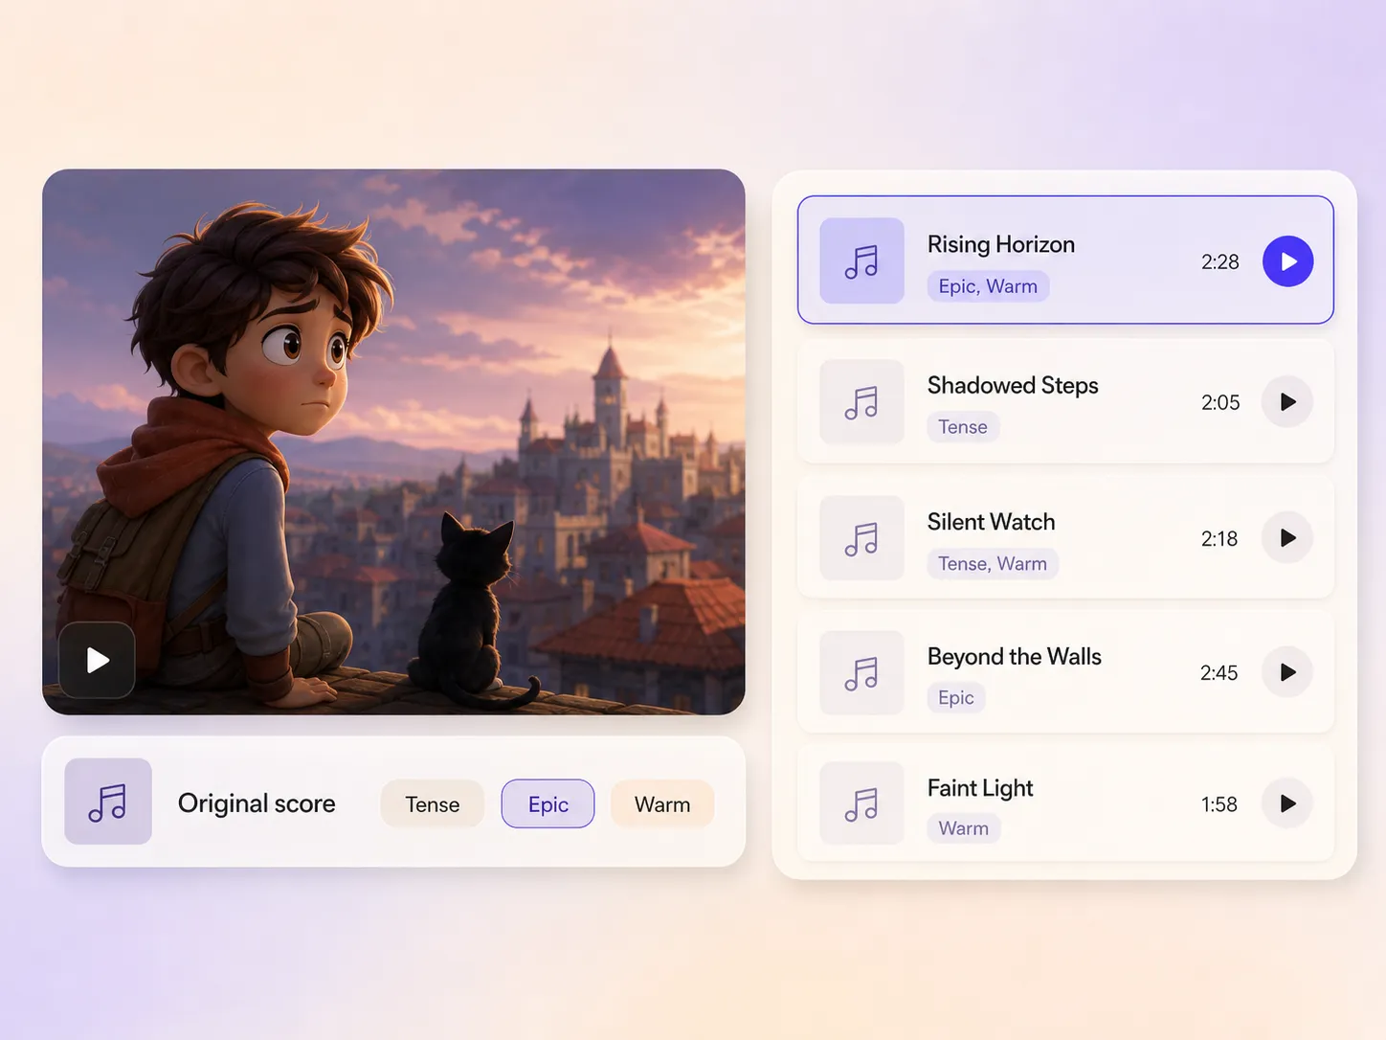Click the 2:18 duration of Silent Watch
Screen dimensions: 1386x1040
[1219, 539]
